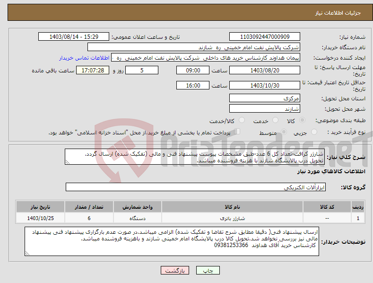Click the buyer organization name field

click(x=194, y=47)
